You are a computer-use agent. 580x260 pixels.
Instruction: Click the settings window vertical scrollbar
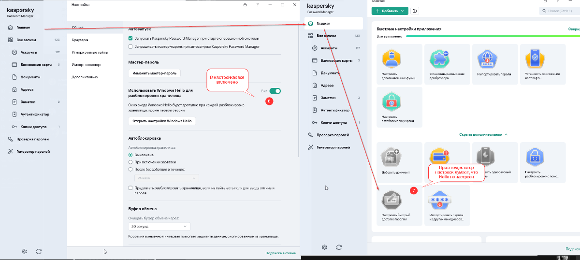(x=298, y=89)
